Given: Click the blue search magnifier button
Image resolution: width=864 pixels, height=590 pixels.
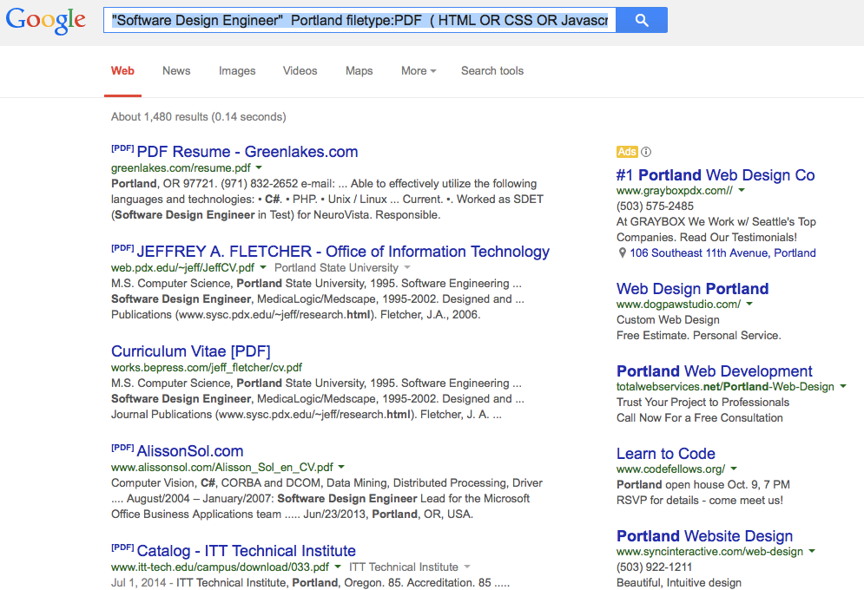Looking at the screenshot, I should [x=642, y=20].
